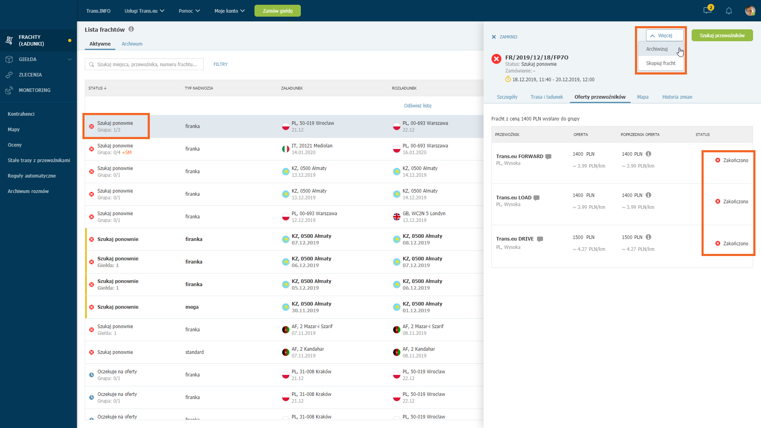This screenshot has height=428, width=761.
Task: Open Frachty (Ładunki) sidebar section
Action: coord(38,40)
